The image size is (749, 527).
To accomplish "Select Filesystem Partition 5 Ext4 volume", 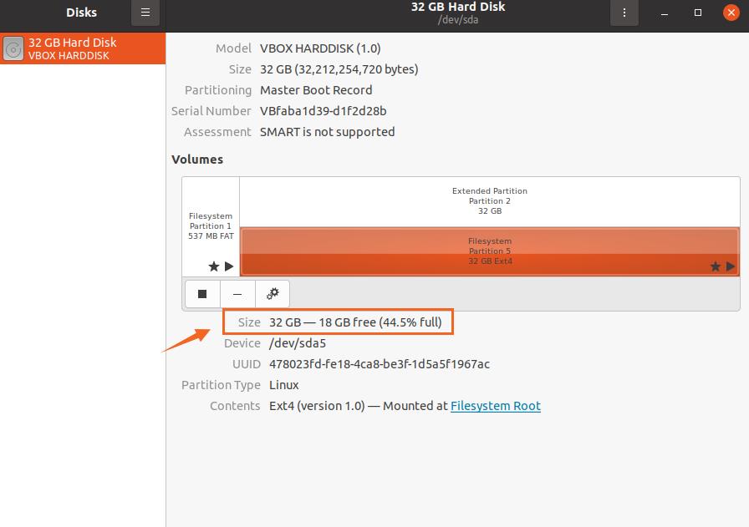I will (490, 251).
